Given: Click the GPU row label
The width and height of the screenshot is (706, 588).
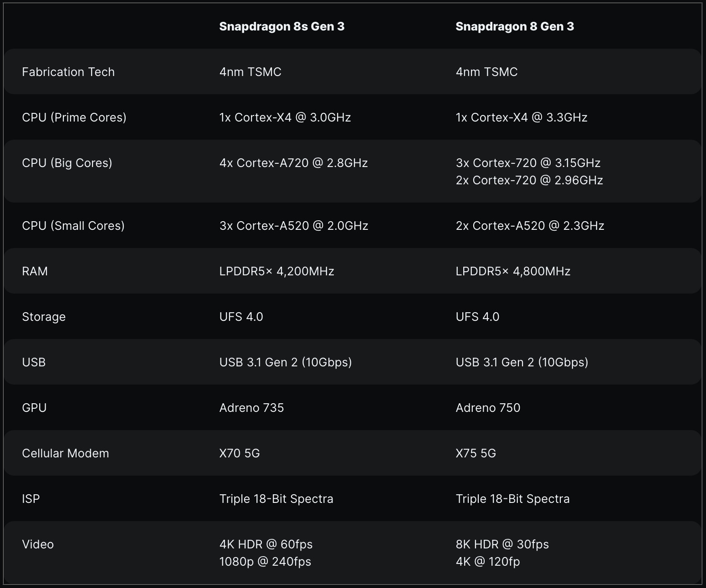Looking at the screenshot, I should point(34,408).
